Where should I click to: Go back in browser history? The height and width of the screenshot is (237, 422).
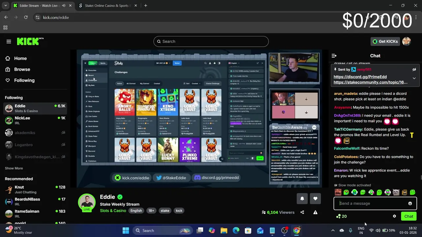click(6, 17)
